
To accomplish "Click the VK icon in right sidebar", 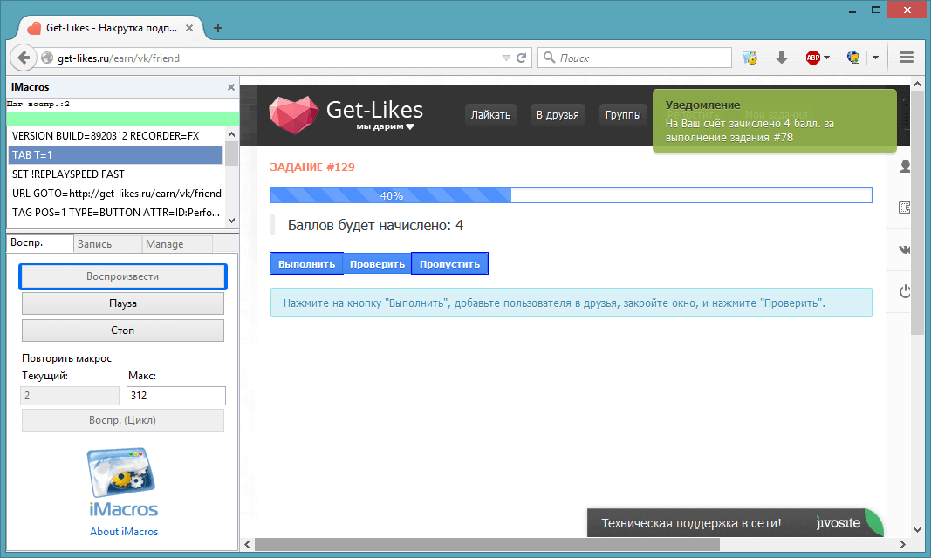I will (x=904, y=249).
